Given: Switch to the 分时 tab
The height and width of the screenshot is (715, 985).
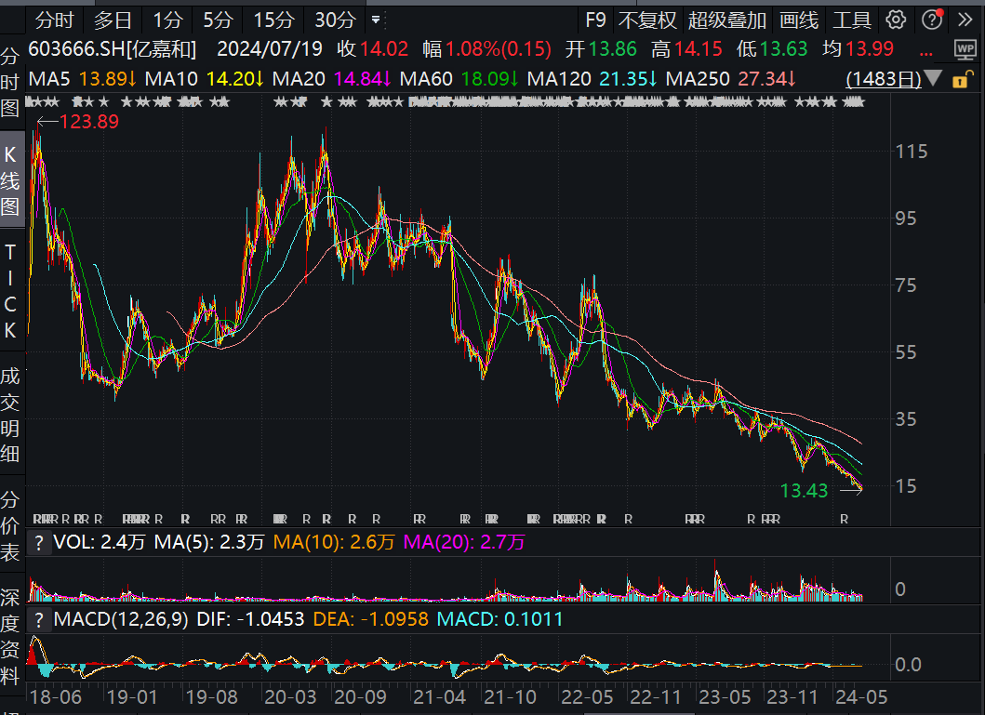Looking at the screenshot, I should point(55,20).
